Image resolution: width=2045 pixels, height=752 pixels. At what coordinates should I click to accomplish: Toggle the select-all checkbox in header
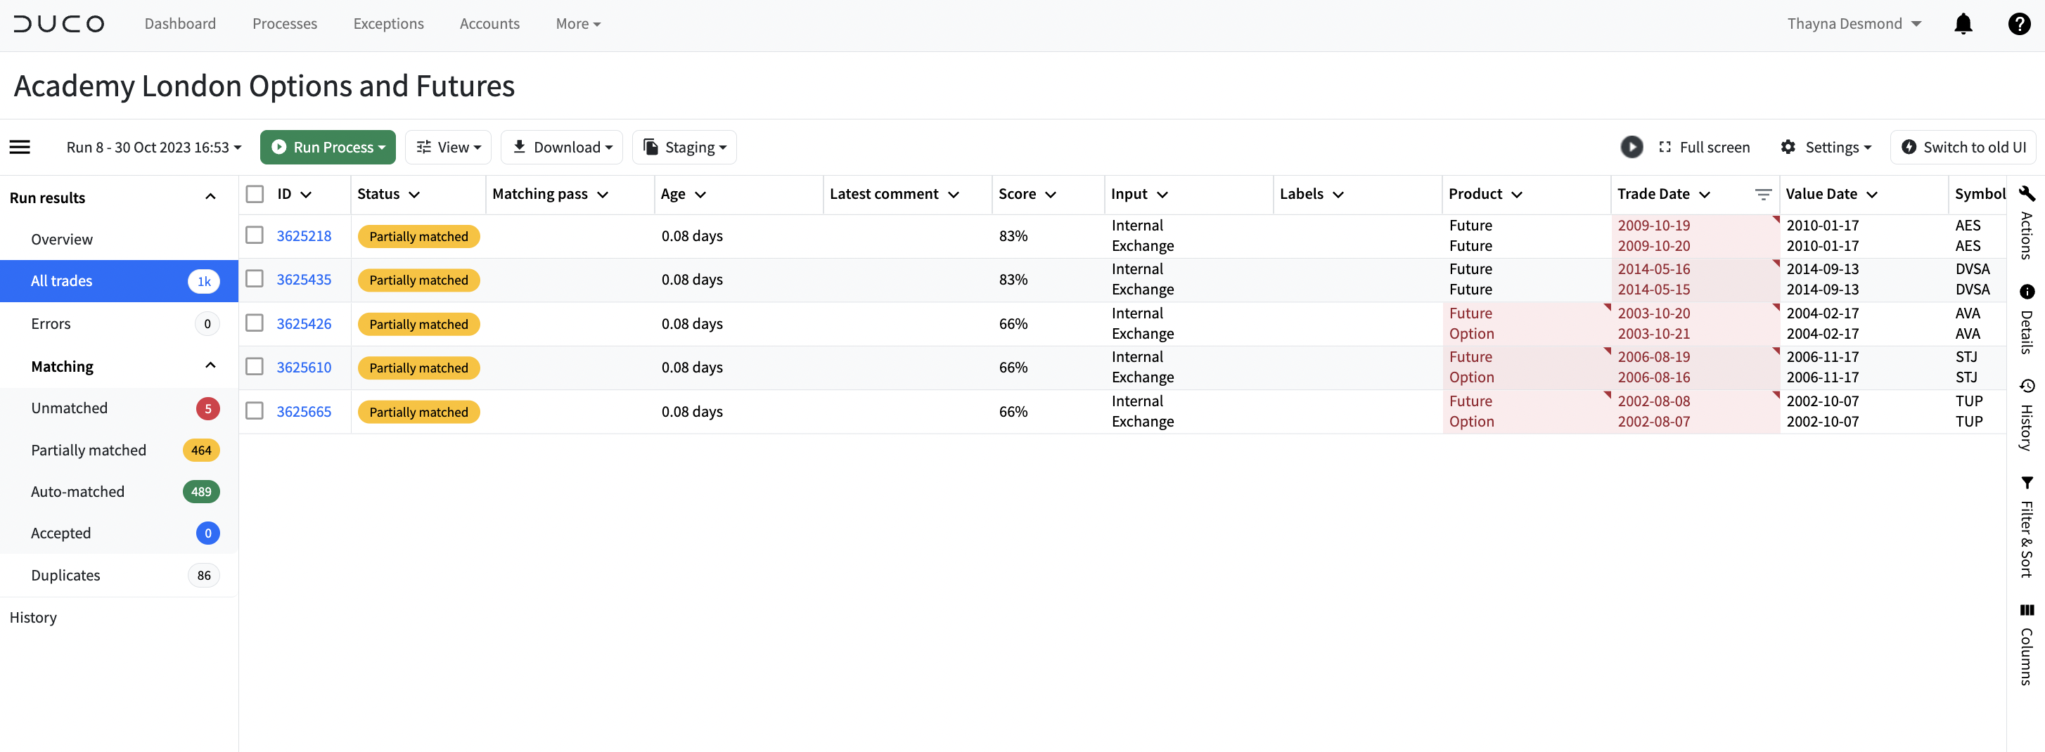pos(255,195)
